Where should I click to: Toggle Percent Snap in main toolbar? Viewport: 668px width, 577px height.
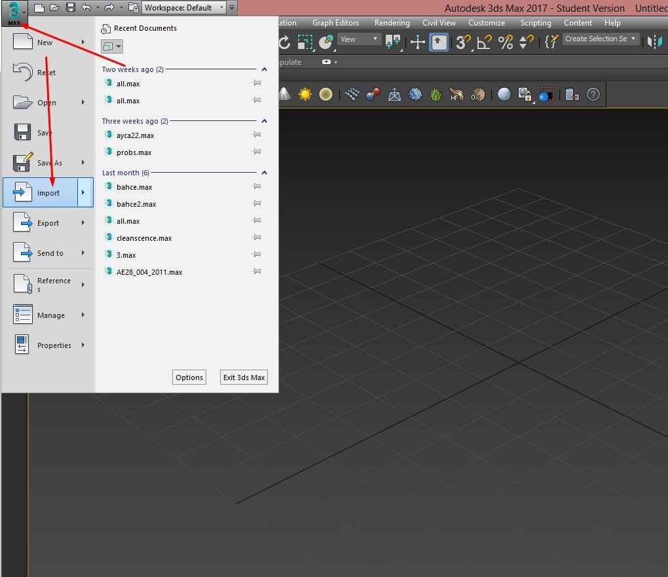pyautogui.click(x=506, y=42)
